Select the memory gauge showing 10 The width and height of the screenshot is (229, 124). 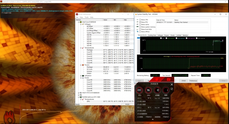[x=157, y=90]
